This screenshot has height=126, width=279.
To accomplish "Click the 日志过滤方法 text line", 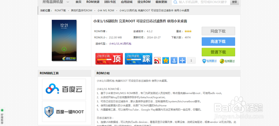I will (x=105, y=118).
